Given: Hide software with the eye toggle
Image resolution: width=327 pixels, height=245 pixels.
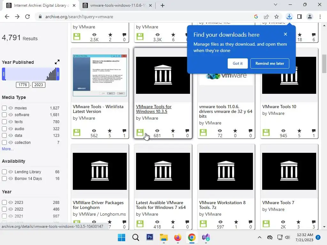Looking at the screenshot, I should click(x=11, y=115).
